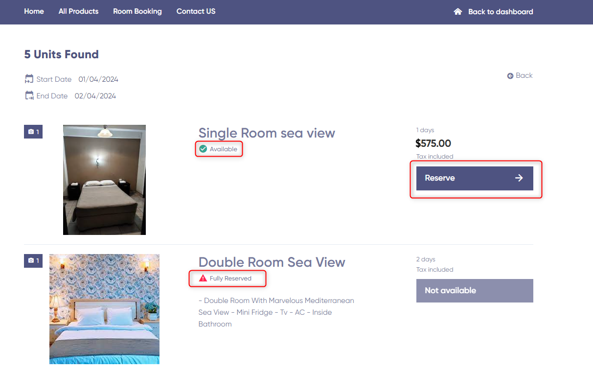Click the red Fully Reserved warning icon
This screenshot has width=593, height=372.
coord(203,278)
